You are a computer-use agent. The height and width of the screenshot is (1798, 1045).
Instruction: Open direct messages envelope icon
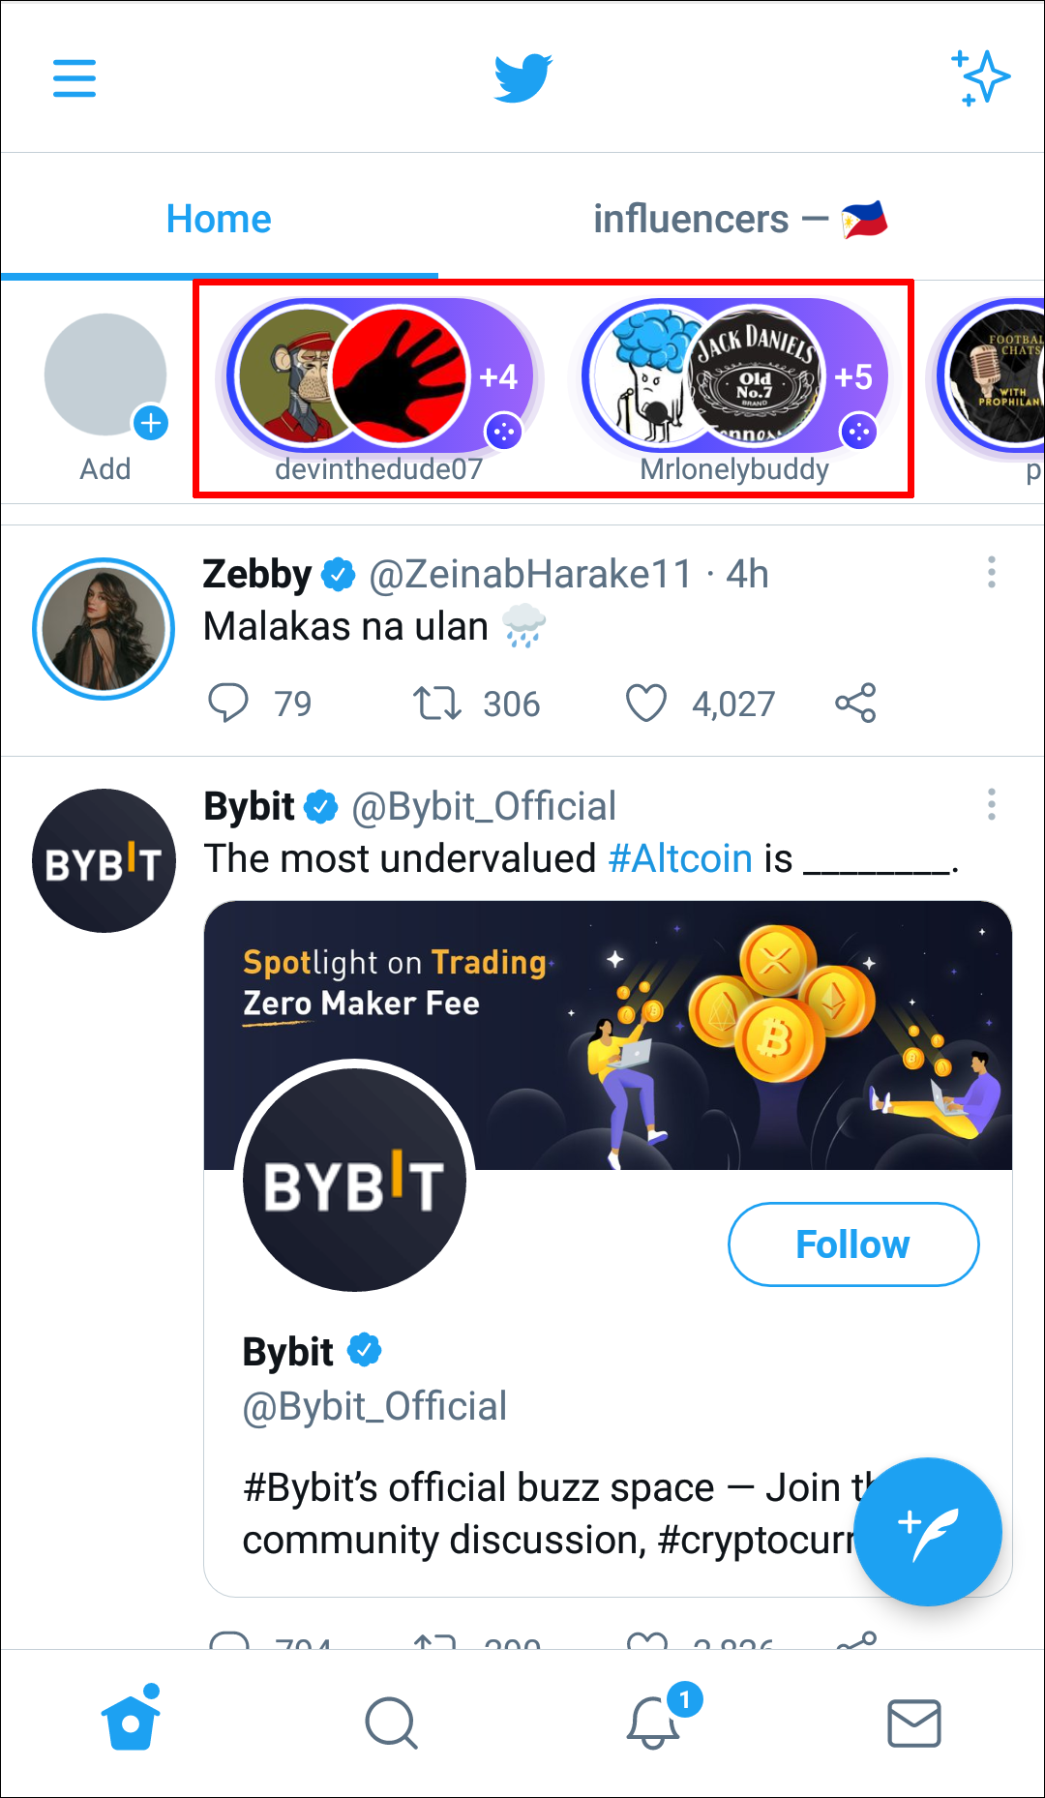point(913,1723)
